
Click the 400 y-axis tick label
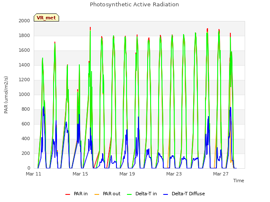pyautogui.click(x=26, y=138)
